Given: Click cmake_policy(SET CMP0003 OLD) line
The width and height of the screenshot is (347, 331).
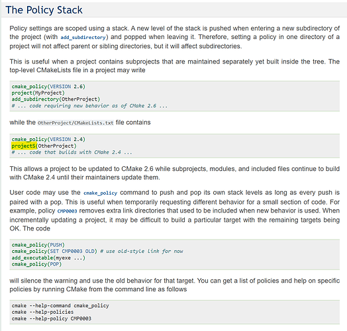Looking at the screenshot, I should [x=54, y=252].
